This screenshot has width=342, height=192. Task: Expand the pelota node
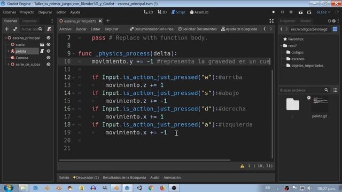9,51
